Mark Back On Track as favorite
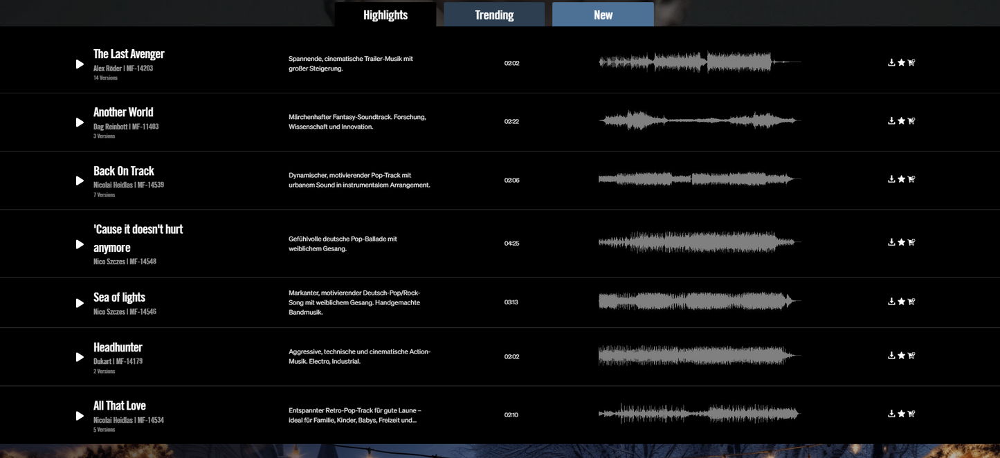Viewport: 1000px width, 458px height. tap(901, 178)
